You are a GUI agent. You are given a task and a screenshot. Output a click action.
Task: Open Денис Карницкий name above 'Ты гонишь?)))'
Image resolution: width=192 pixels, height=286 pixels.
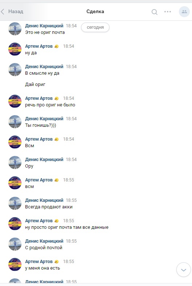[44, 119]
